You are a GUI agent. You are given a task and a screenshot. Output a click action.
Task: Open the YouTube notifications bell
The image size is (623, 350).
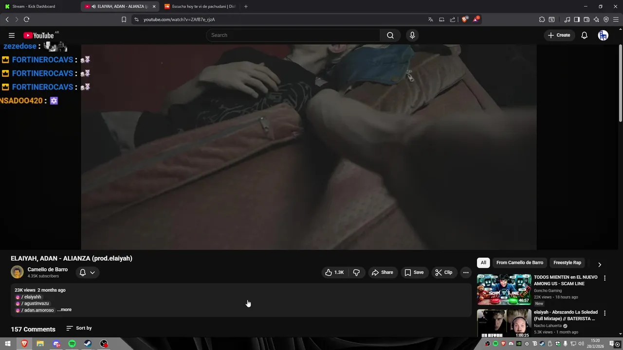point(585,35)
